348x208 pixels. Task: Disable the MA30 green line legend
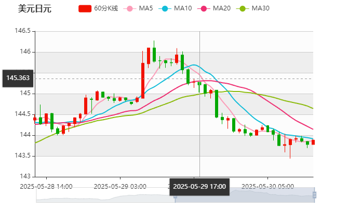point(253,9)
